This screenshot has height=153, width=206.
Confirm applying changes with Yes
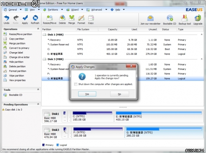click(x=87, y=94)
